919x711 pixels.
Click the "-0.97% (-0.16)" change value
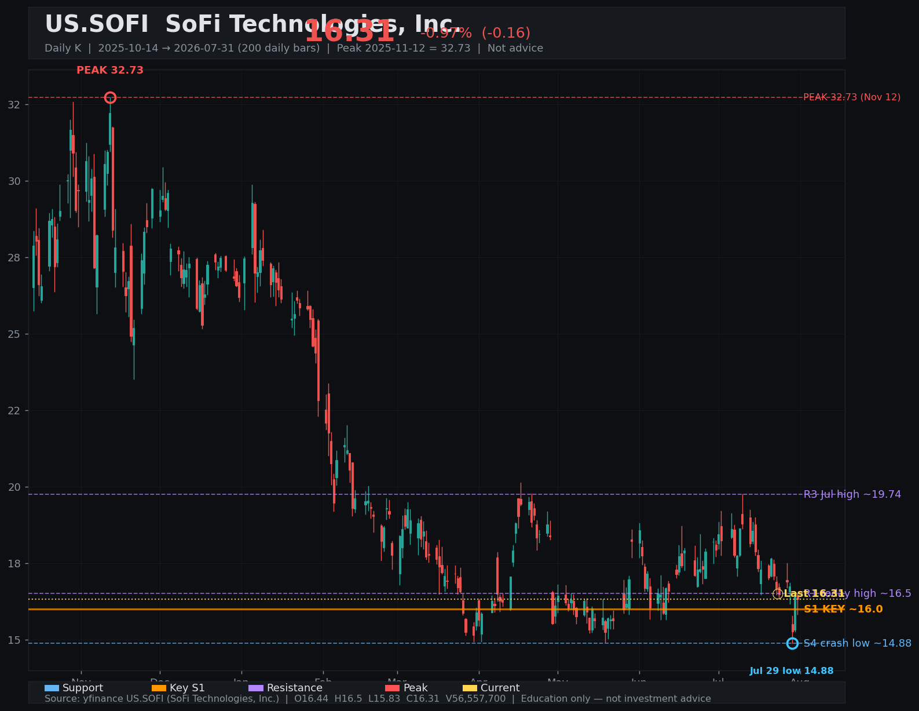tap(475, 33)
